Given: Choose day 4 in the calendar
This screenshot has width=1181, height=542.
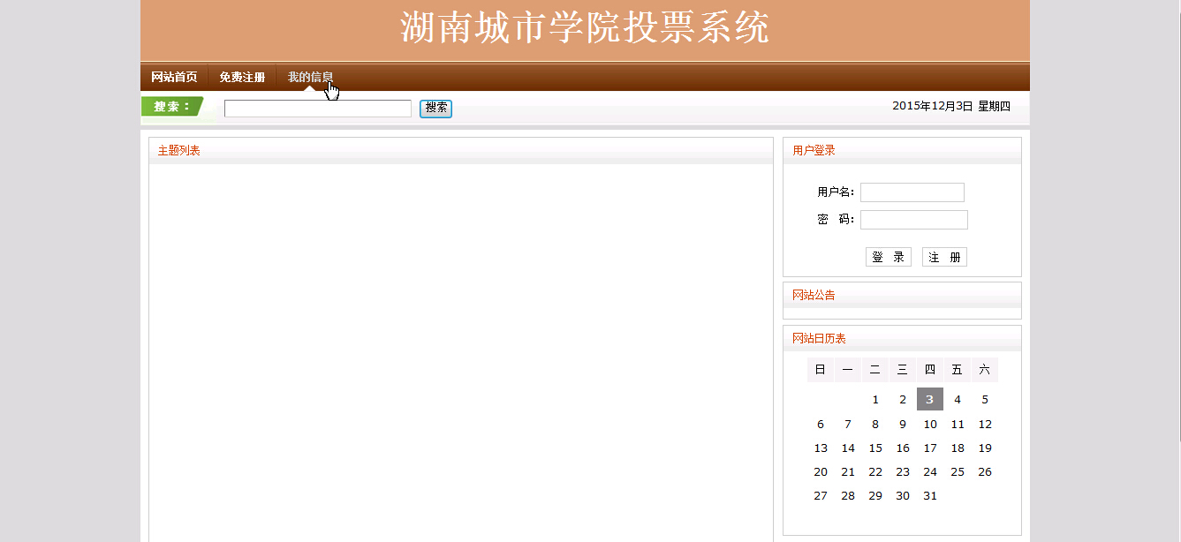Looking at the screenshot, I should tap(958, 400).
